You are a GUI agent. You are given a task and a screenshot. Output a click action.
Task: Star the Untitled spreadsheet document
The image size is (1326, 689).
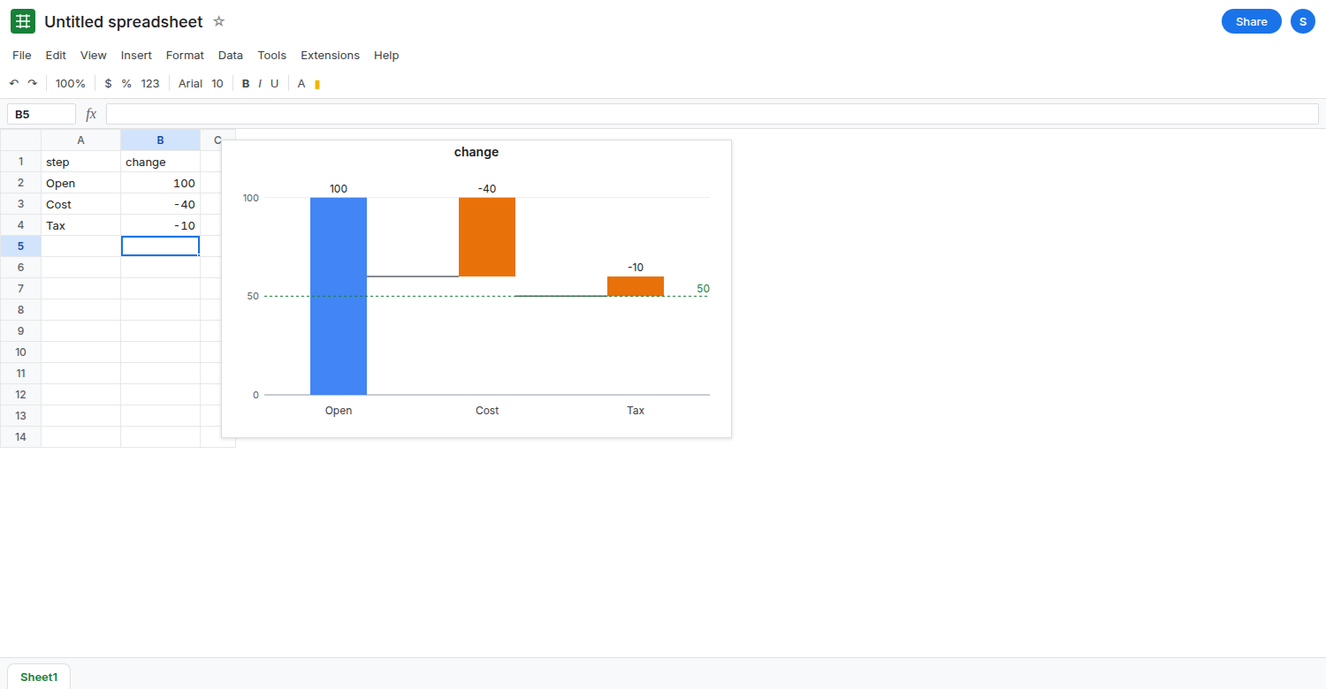[219, 21]
